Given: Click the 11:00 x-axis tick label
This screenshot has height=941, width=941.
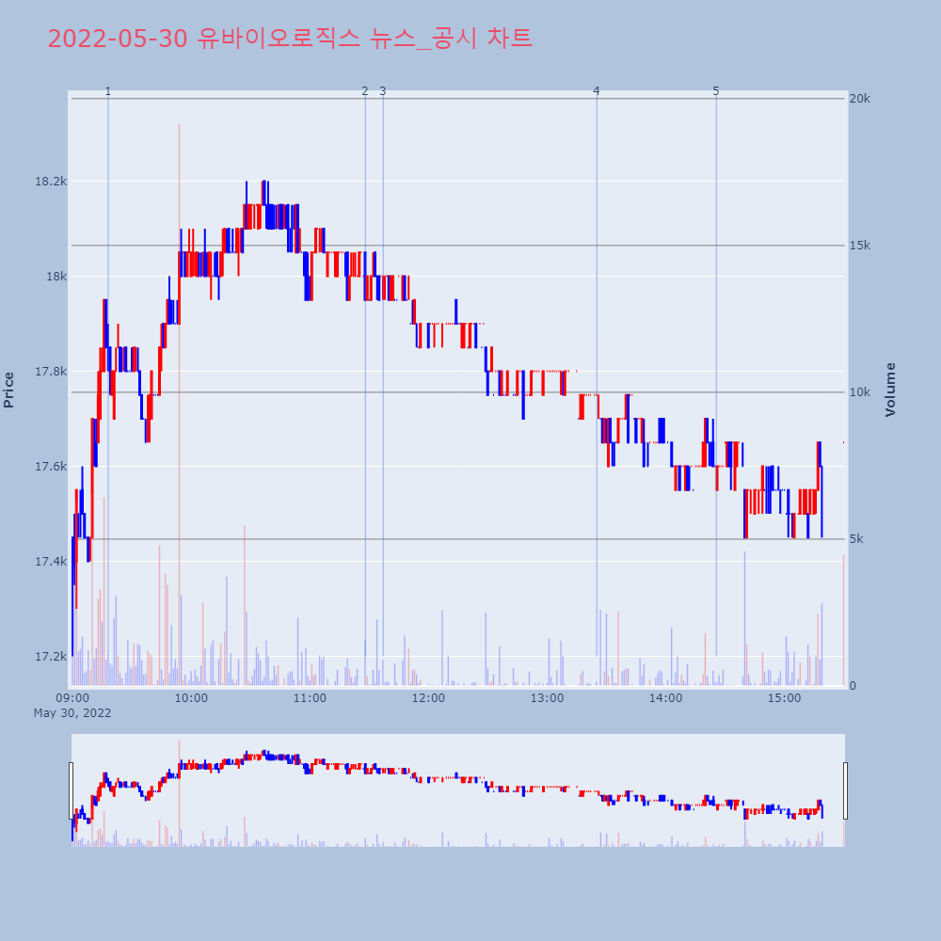Looking at the screenshot, I should 310,698.
